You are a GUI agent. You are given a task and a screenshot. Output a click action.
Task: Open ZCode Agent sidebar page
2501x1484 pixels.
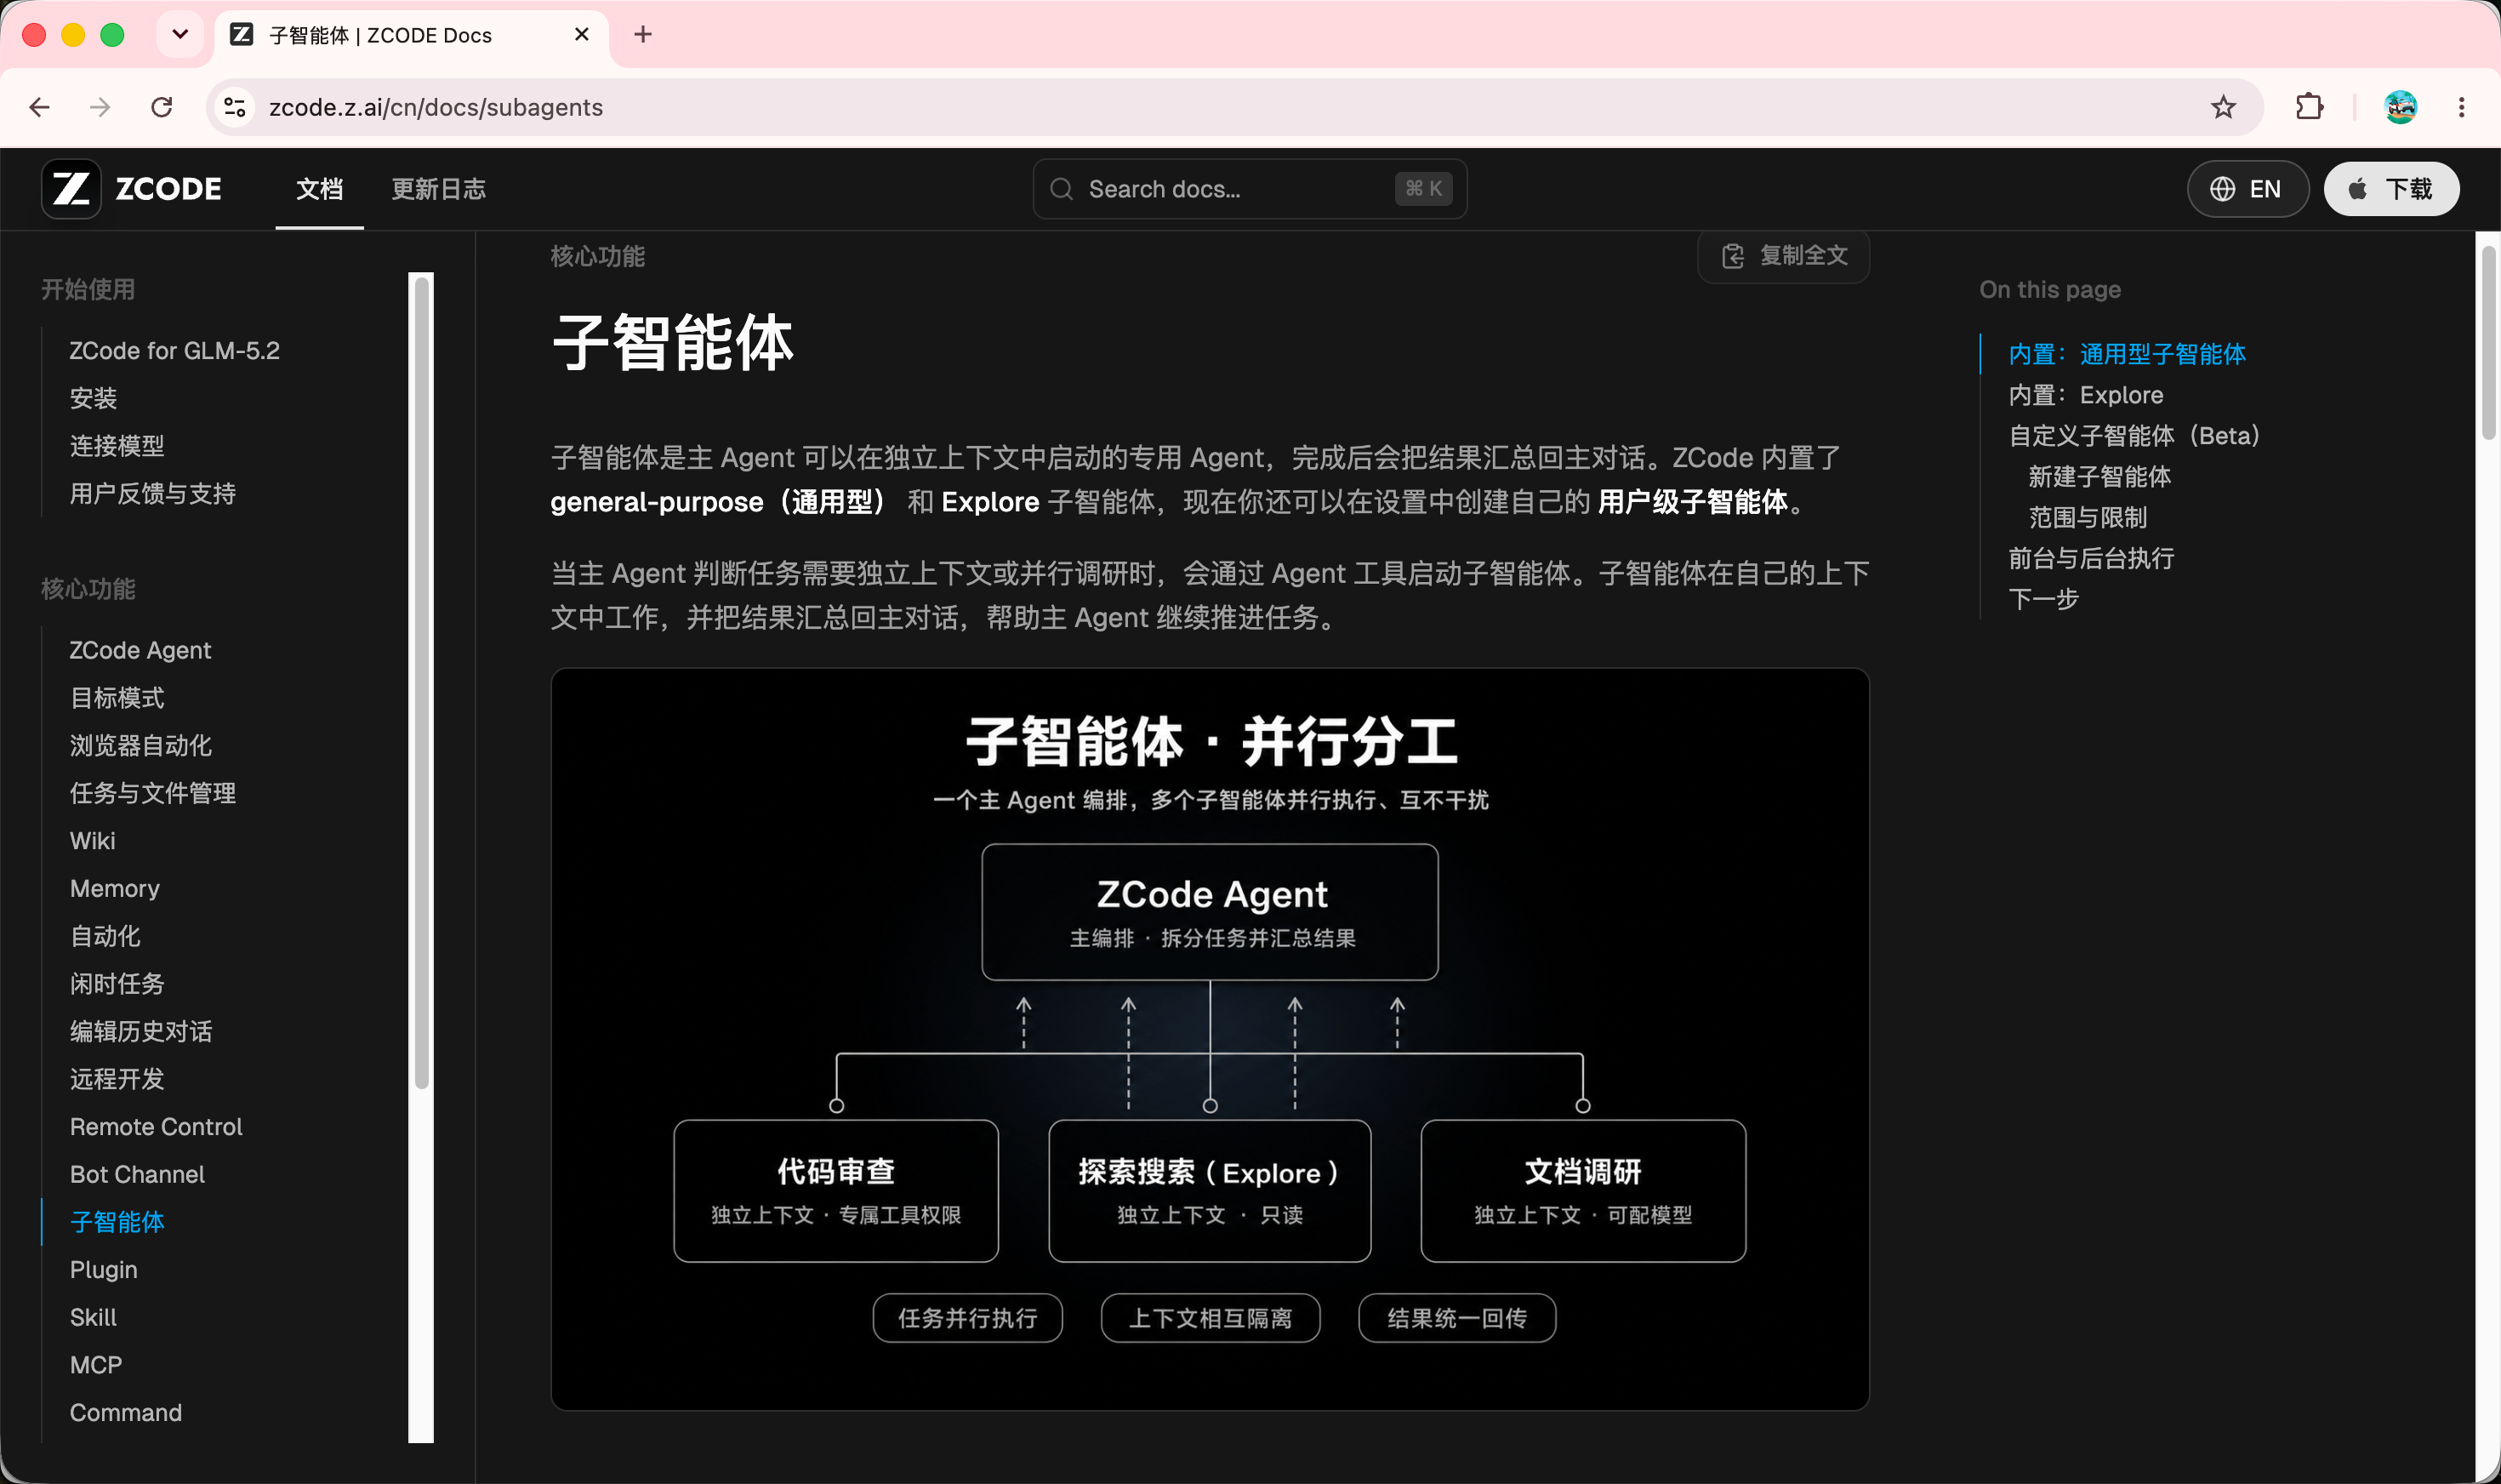(x=141, y=650)
